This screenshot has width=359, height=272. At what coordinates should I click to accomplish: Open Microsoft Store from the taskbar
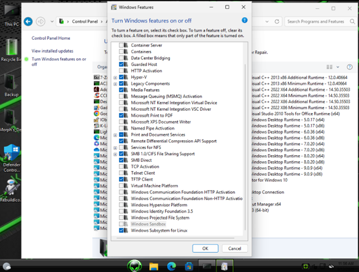pos(188,266)
